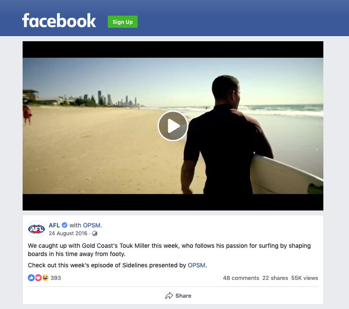Click the Haha laughing reaction icon
Screen dimensions: 349x309
45,278
